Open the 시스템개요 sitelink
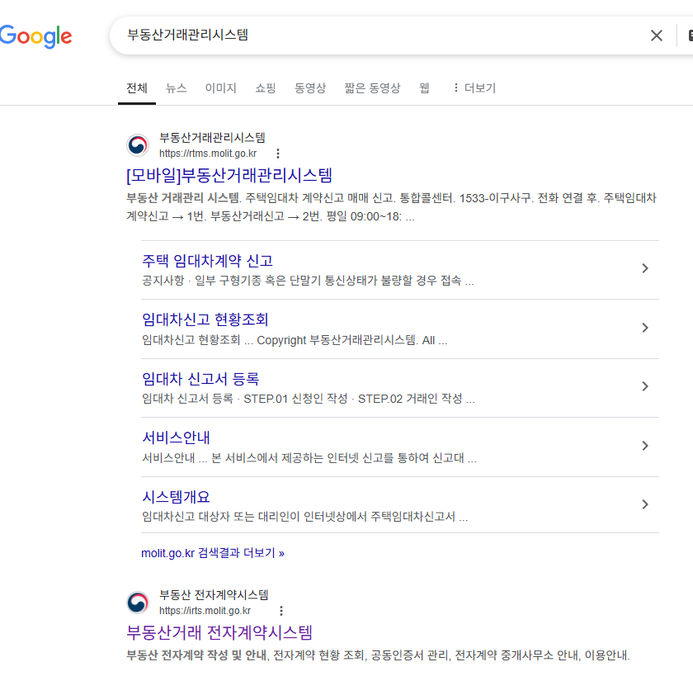Viewport: 693px width, 681px height. [176, 497]
